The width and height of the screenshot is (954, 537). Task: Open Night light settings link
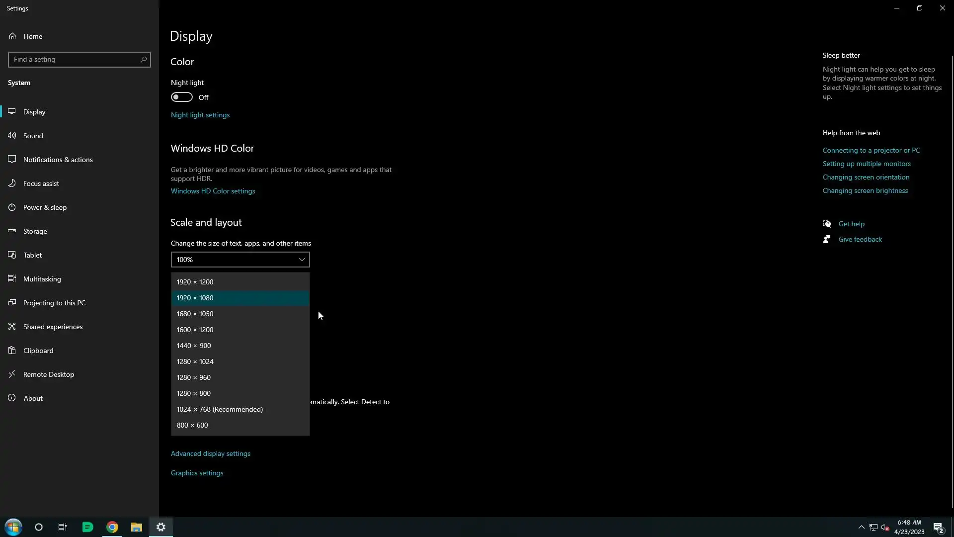pos(200,115)
